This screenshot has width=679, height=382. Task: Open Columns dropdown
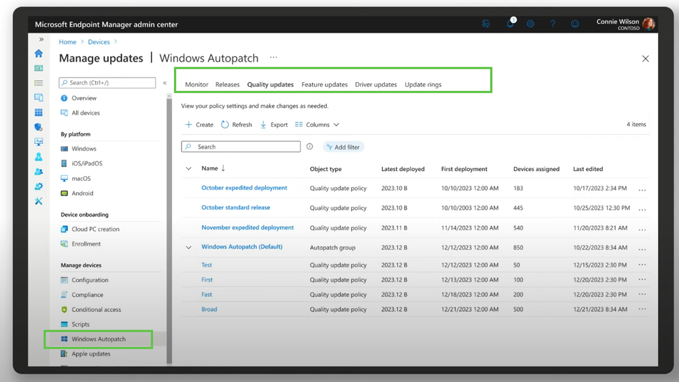pos(317,124)
